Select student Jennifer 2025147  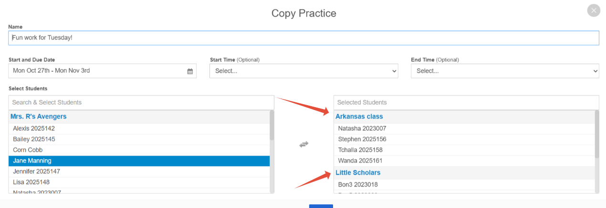click(x=139, y=171)
